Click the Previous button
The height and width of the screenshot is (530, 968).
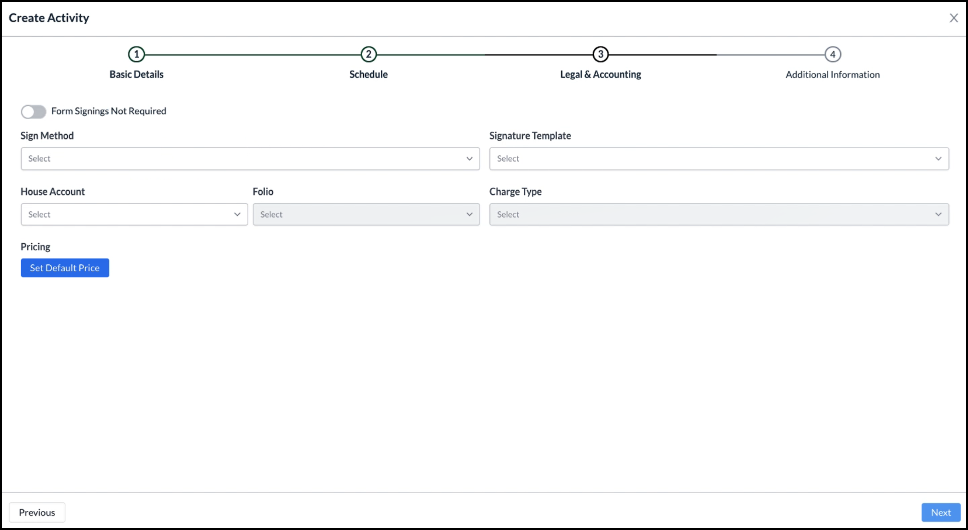tap(37, 512)
